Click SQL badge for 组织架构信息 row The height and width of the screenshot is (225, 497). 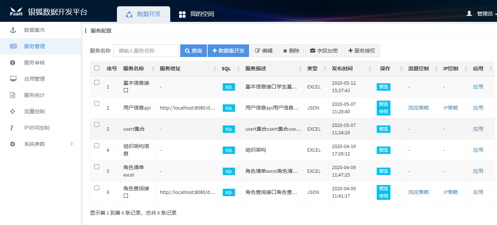click(229, 150)
